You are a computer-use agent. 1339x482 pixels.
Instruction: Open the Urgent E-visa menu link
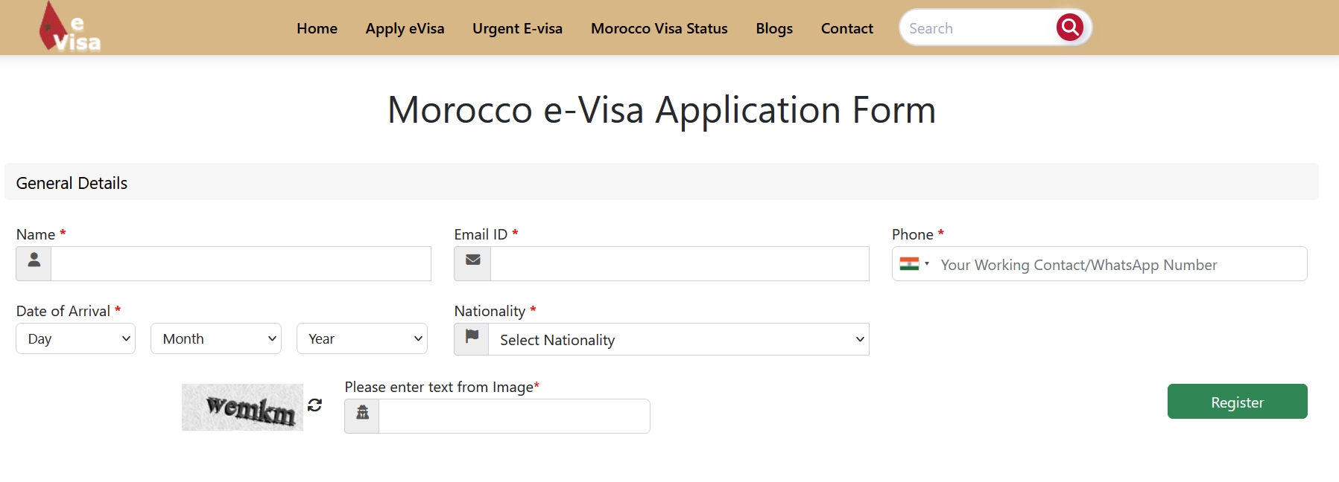coord(517,28)
